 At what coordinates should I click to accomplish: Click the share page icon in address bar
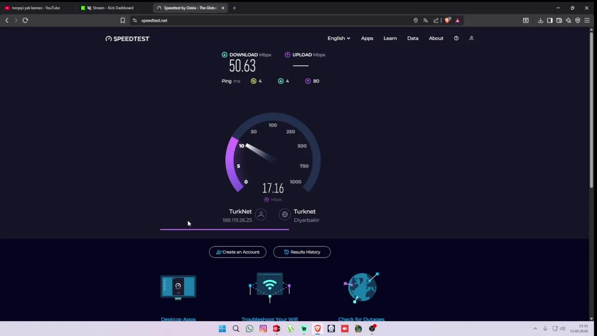[436, 21]
